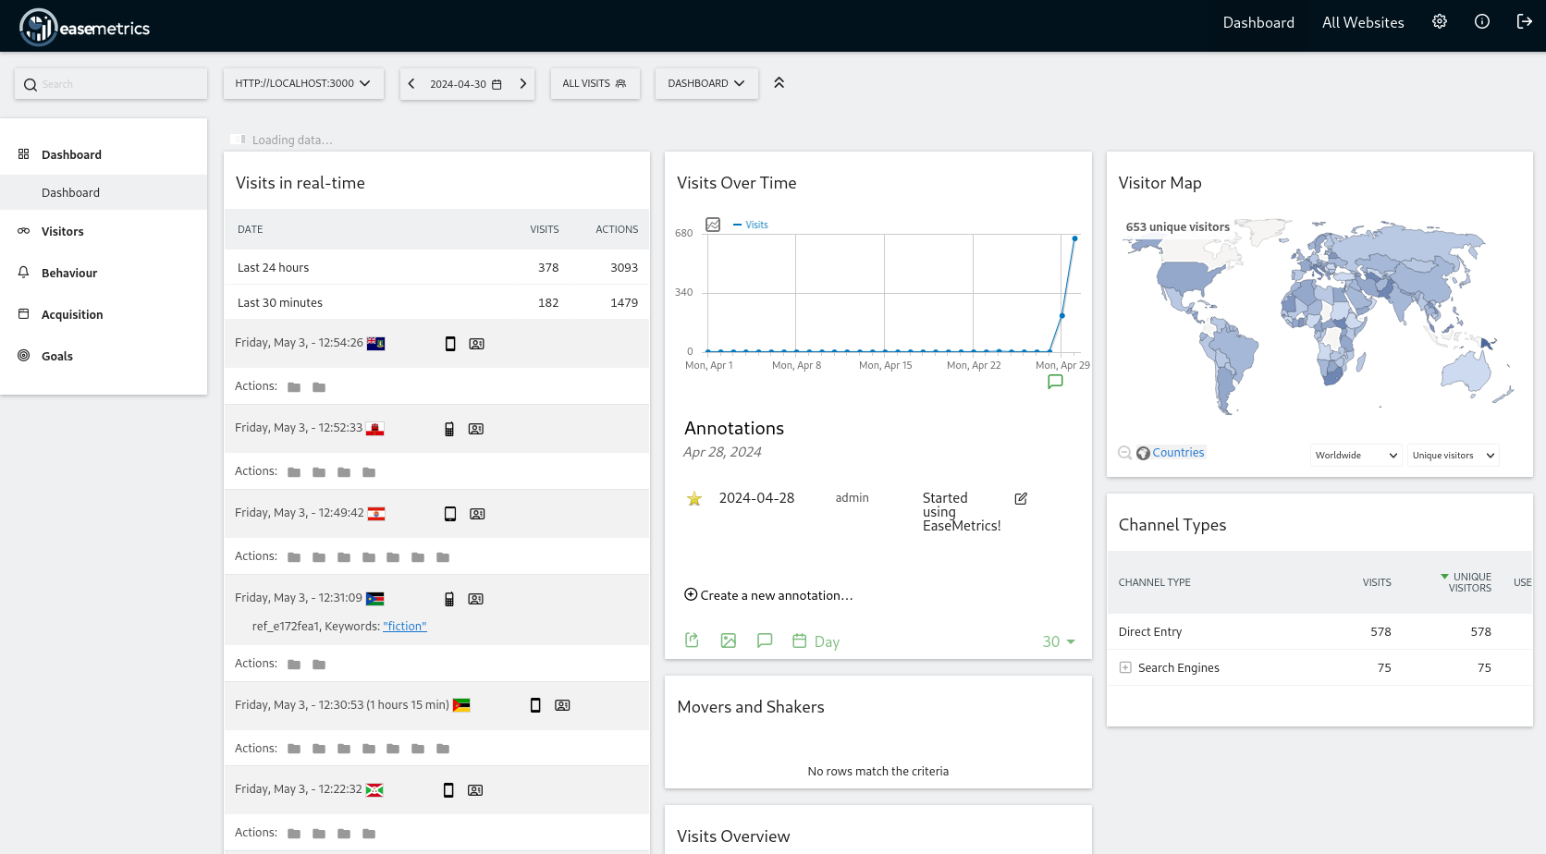
Task: Click the flag on 12:52:33 visit
Action: pos(375,429)
